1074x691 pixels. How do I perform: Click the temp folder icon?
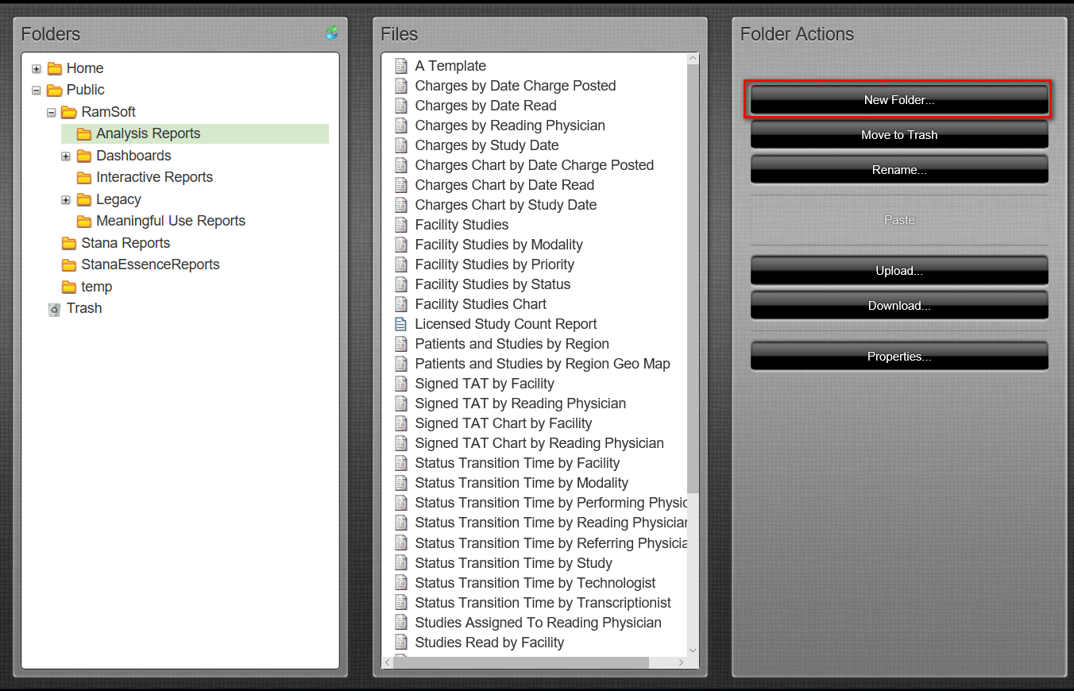tap(69, 287)
